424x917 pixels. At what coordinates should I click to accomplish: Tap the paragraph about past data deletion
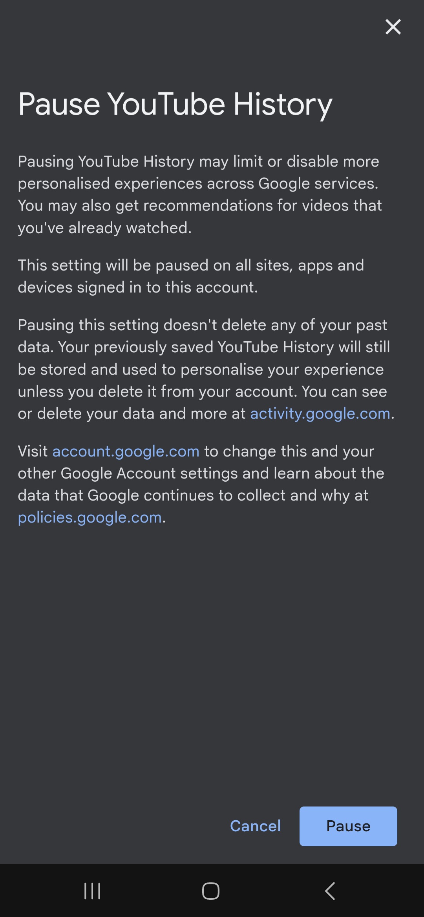(x=206, y=369)
